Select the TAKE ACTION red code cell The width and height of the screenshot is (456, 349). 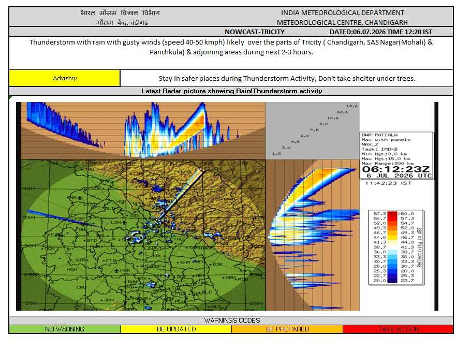[x=398, y=329]
